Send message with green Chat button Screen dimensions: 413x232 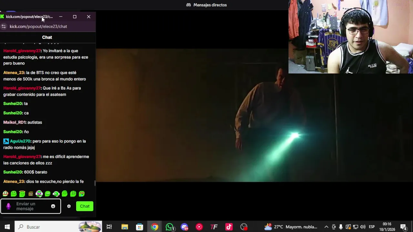[x=85, y=206]
